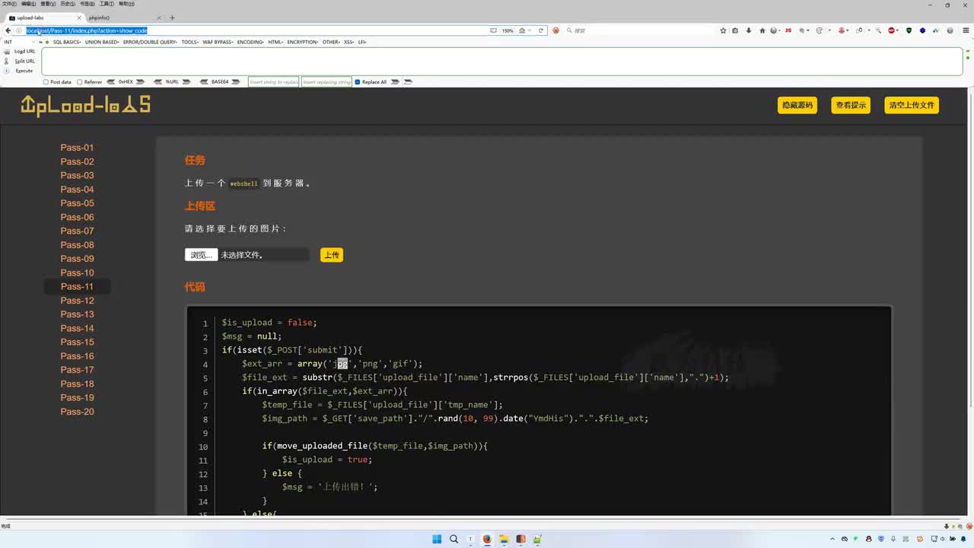The width and height of the screenshot is (974, 548).
Task: Click the dark green shield extension icon
Action: pos(909,30)
